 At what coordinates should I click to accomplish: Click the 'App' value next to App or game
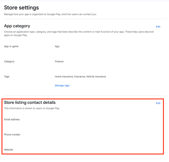(57, 46)
